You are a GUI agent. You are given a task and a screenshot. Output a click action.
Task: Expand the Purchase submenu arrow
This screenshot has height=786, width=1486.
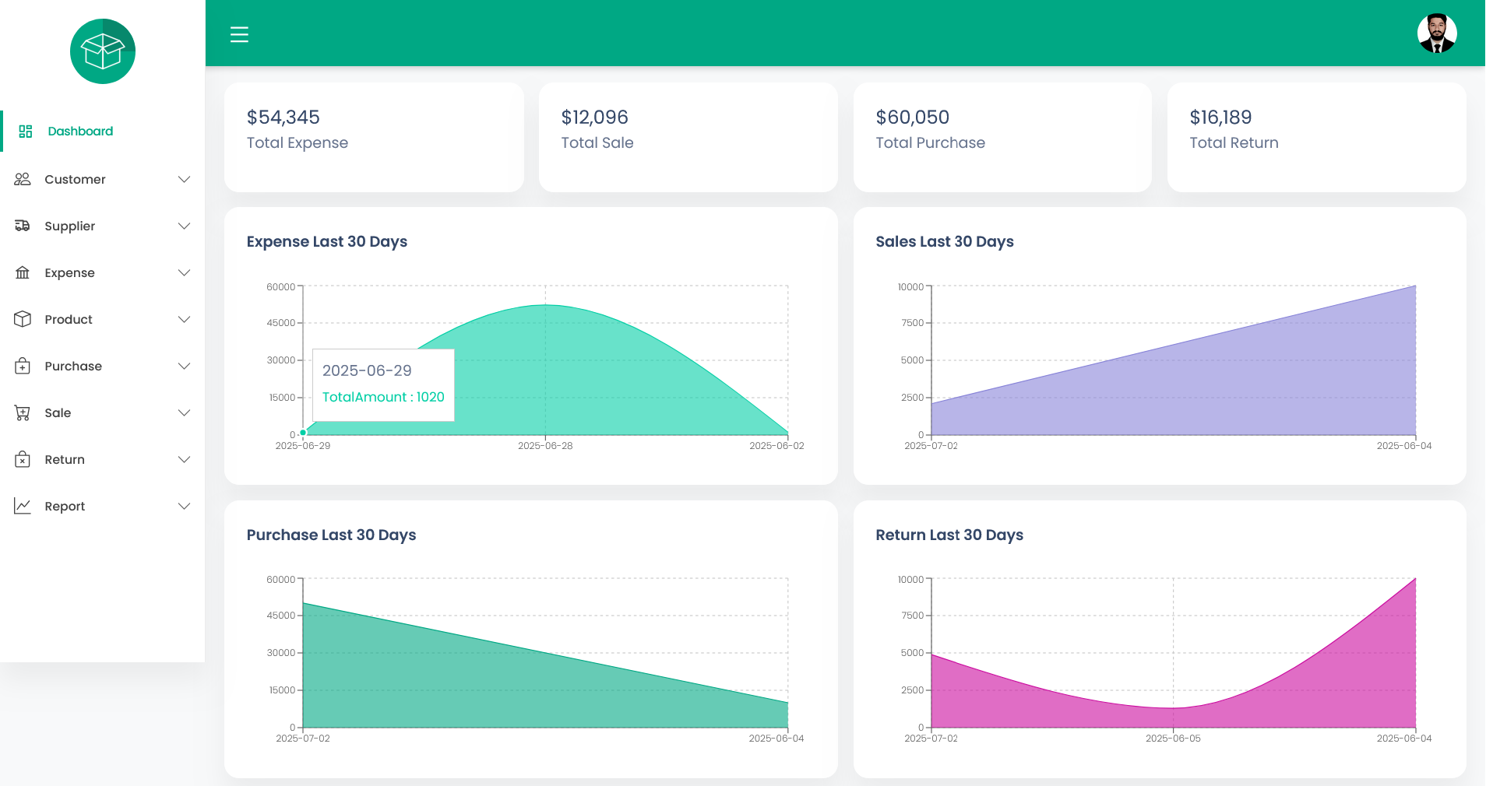[x=184, y=366]
